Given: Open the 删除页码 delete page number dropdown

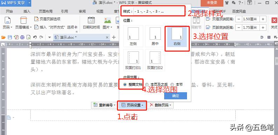Looking at the screenshot, I should (x=160, y=105).
